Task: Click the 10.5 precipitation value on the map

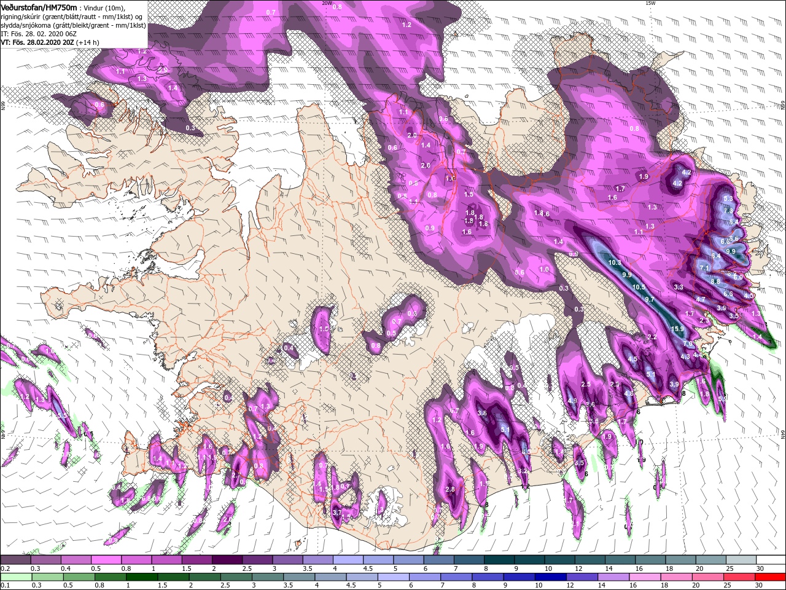Action: pos(639,287)
